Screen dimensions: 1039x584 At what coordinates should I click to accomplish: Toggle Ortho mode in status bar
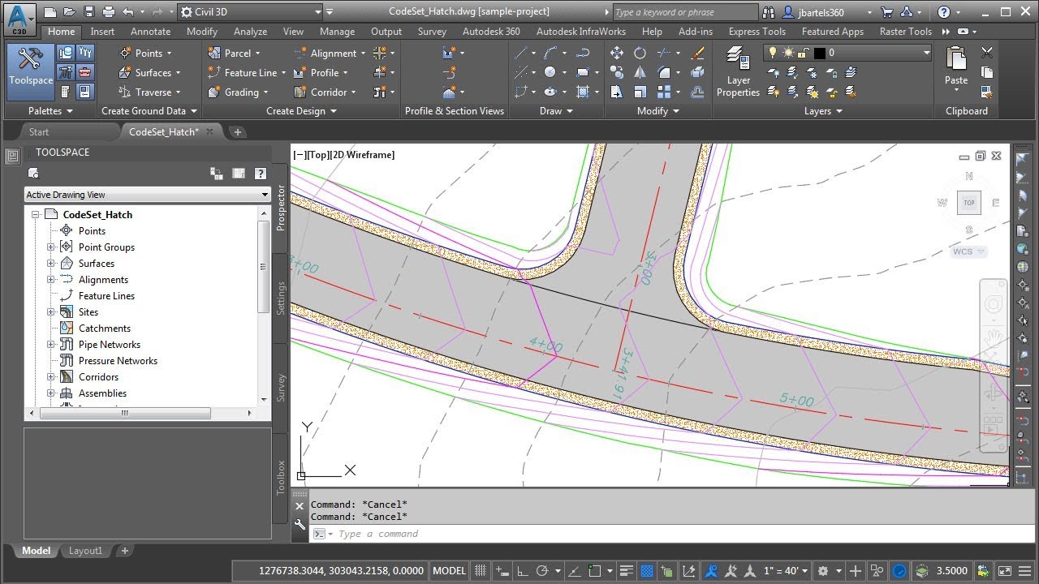pos(523,571)
